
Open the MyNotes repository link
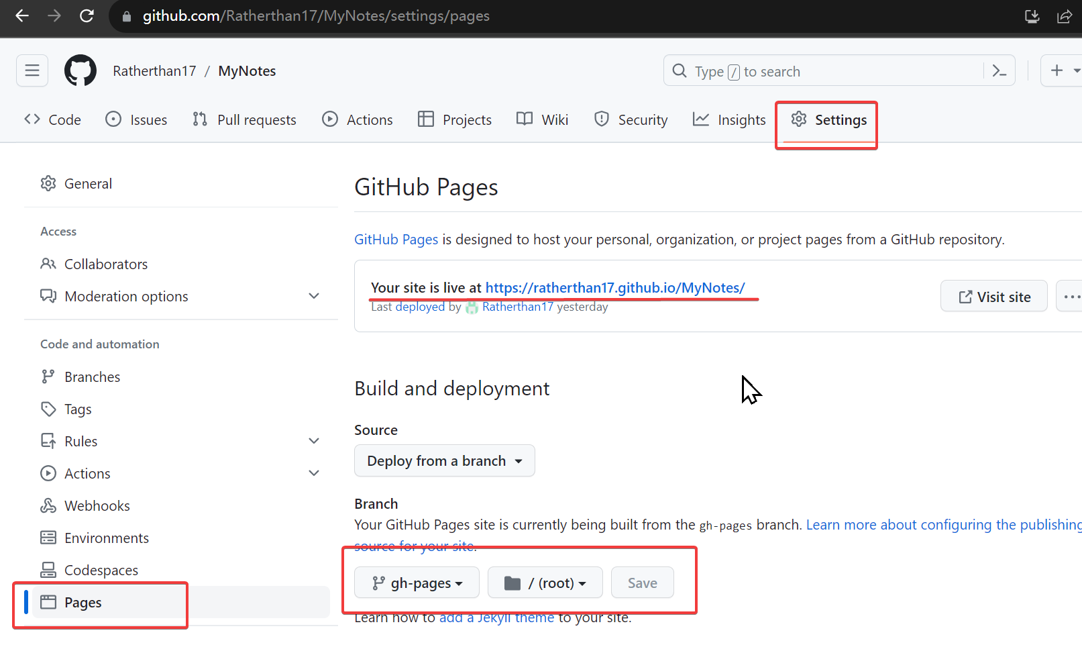(x=247, y=71)
